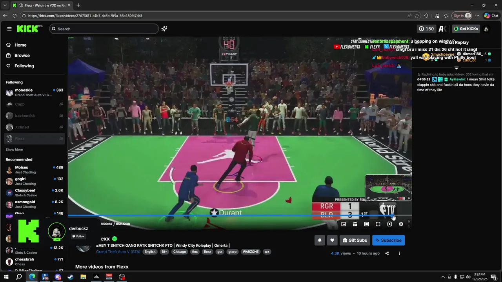The image size is (502, 282).
Task: Open chessbrah recommended channel
Action: click(x=35, y=261)
